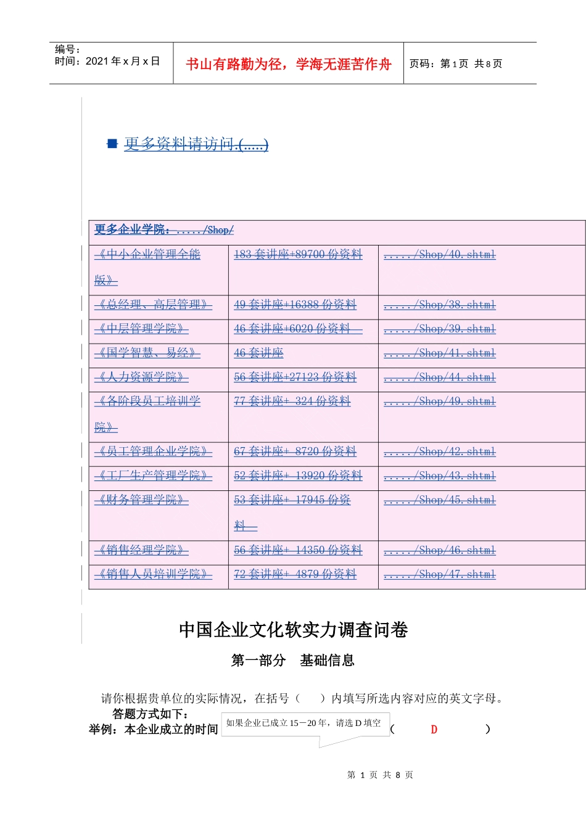This screenshot has width=586, height=829.
Task: Open 《中小企业管理全能版》 link
Action: 147,267
